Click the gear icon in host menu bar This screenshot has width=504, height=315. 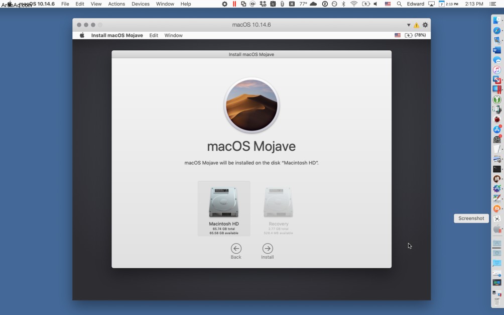225,4
